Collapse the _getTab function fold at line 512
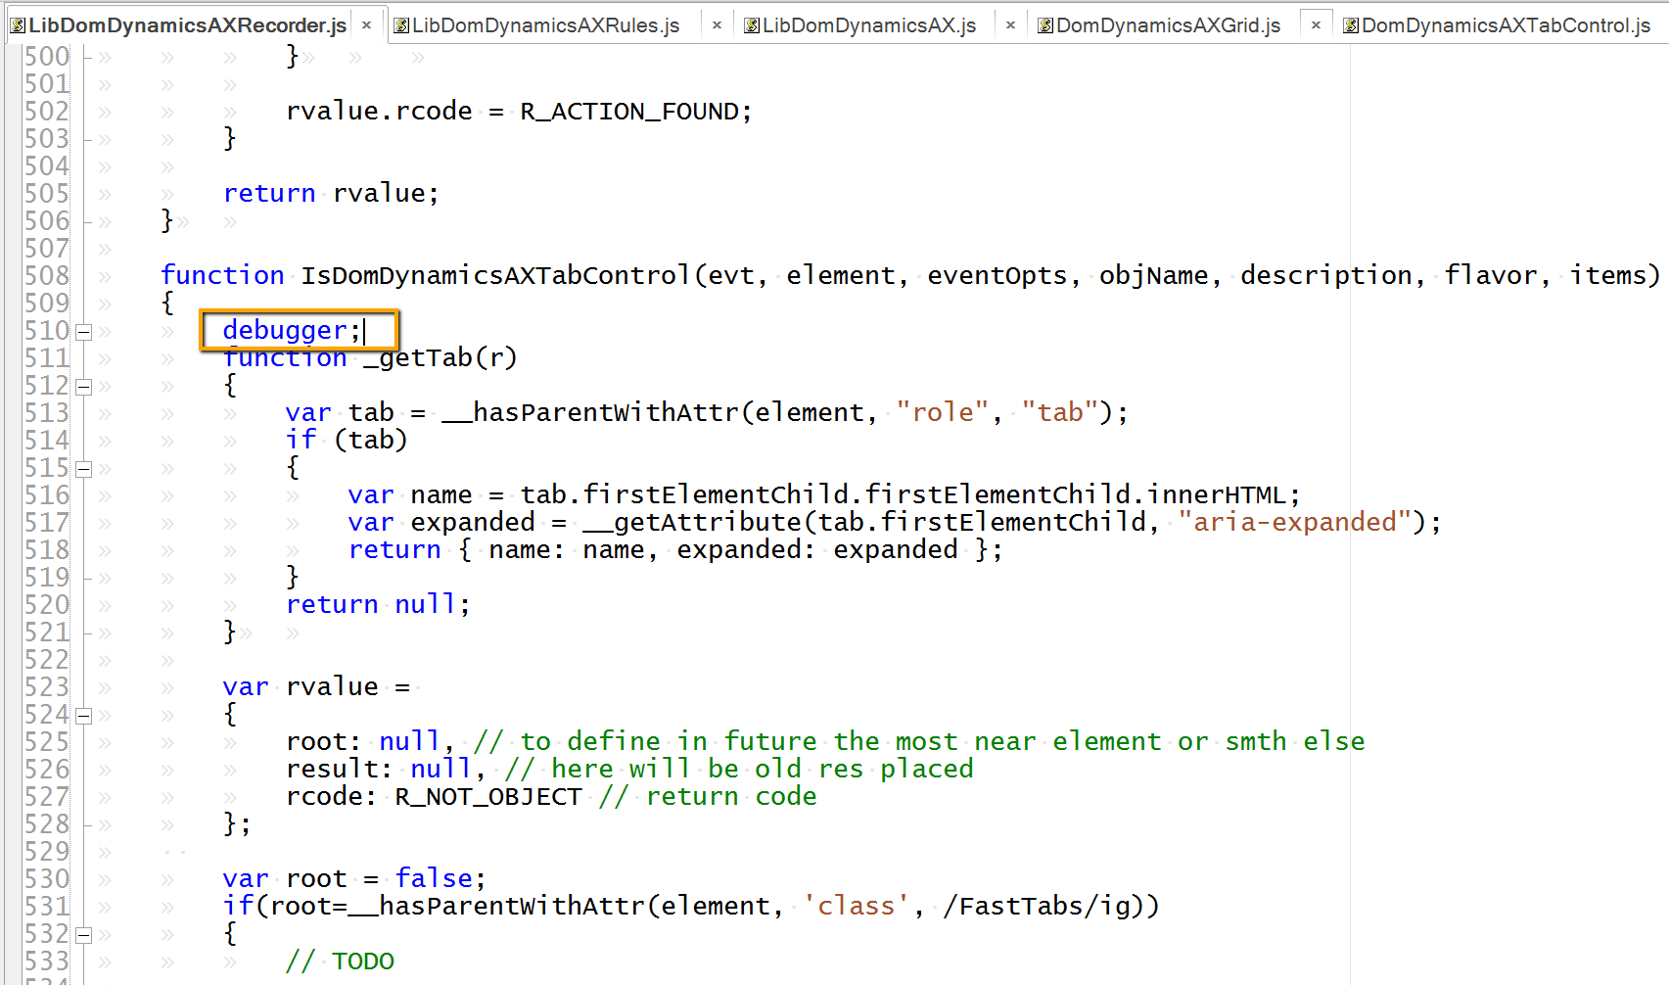 tap(84, 387)
